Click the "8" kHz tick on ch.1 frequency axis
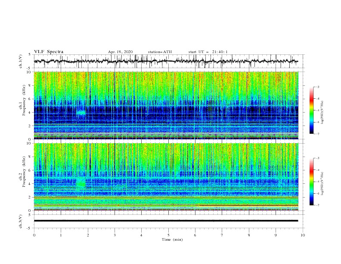 (31, 85)
